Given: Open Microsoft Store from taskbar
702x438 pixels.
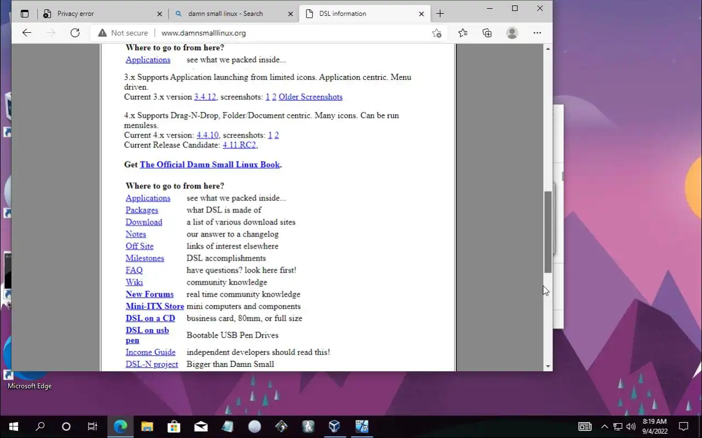Looking at the screenshot, I should tap(174, 427).
